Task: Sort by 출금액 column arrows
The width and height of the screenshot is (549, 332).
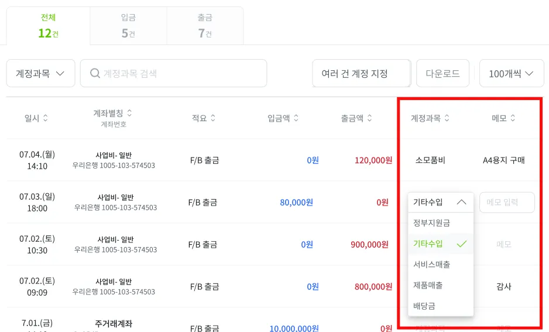Action: click(x=370, y=118)
